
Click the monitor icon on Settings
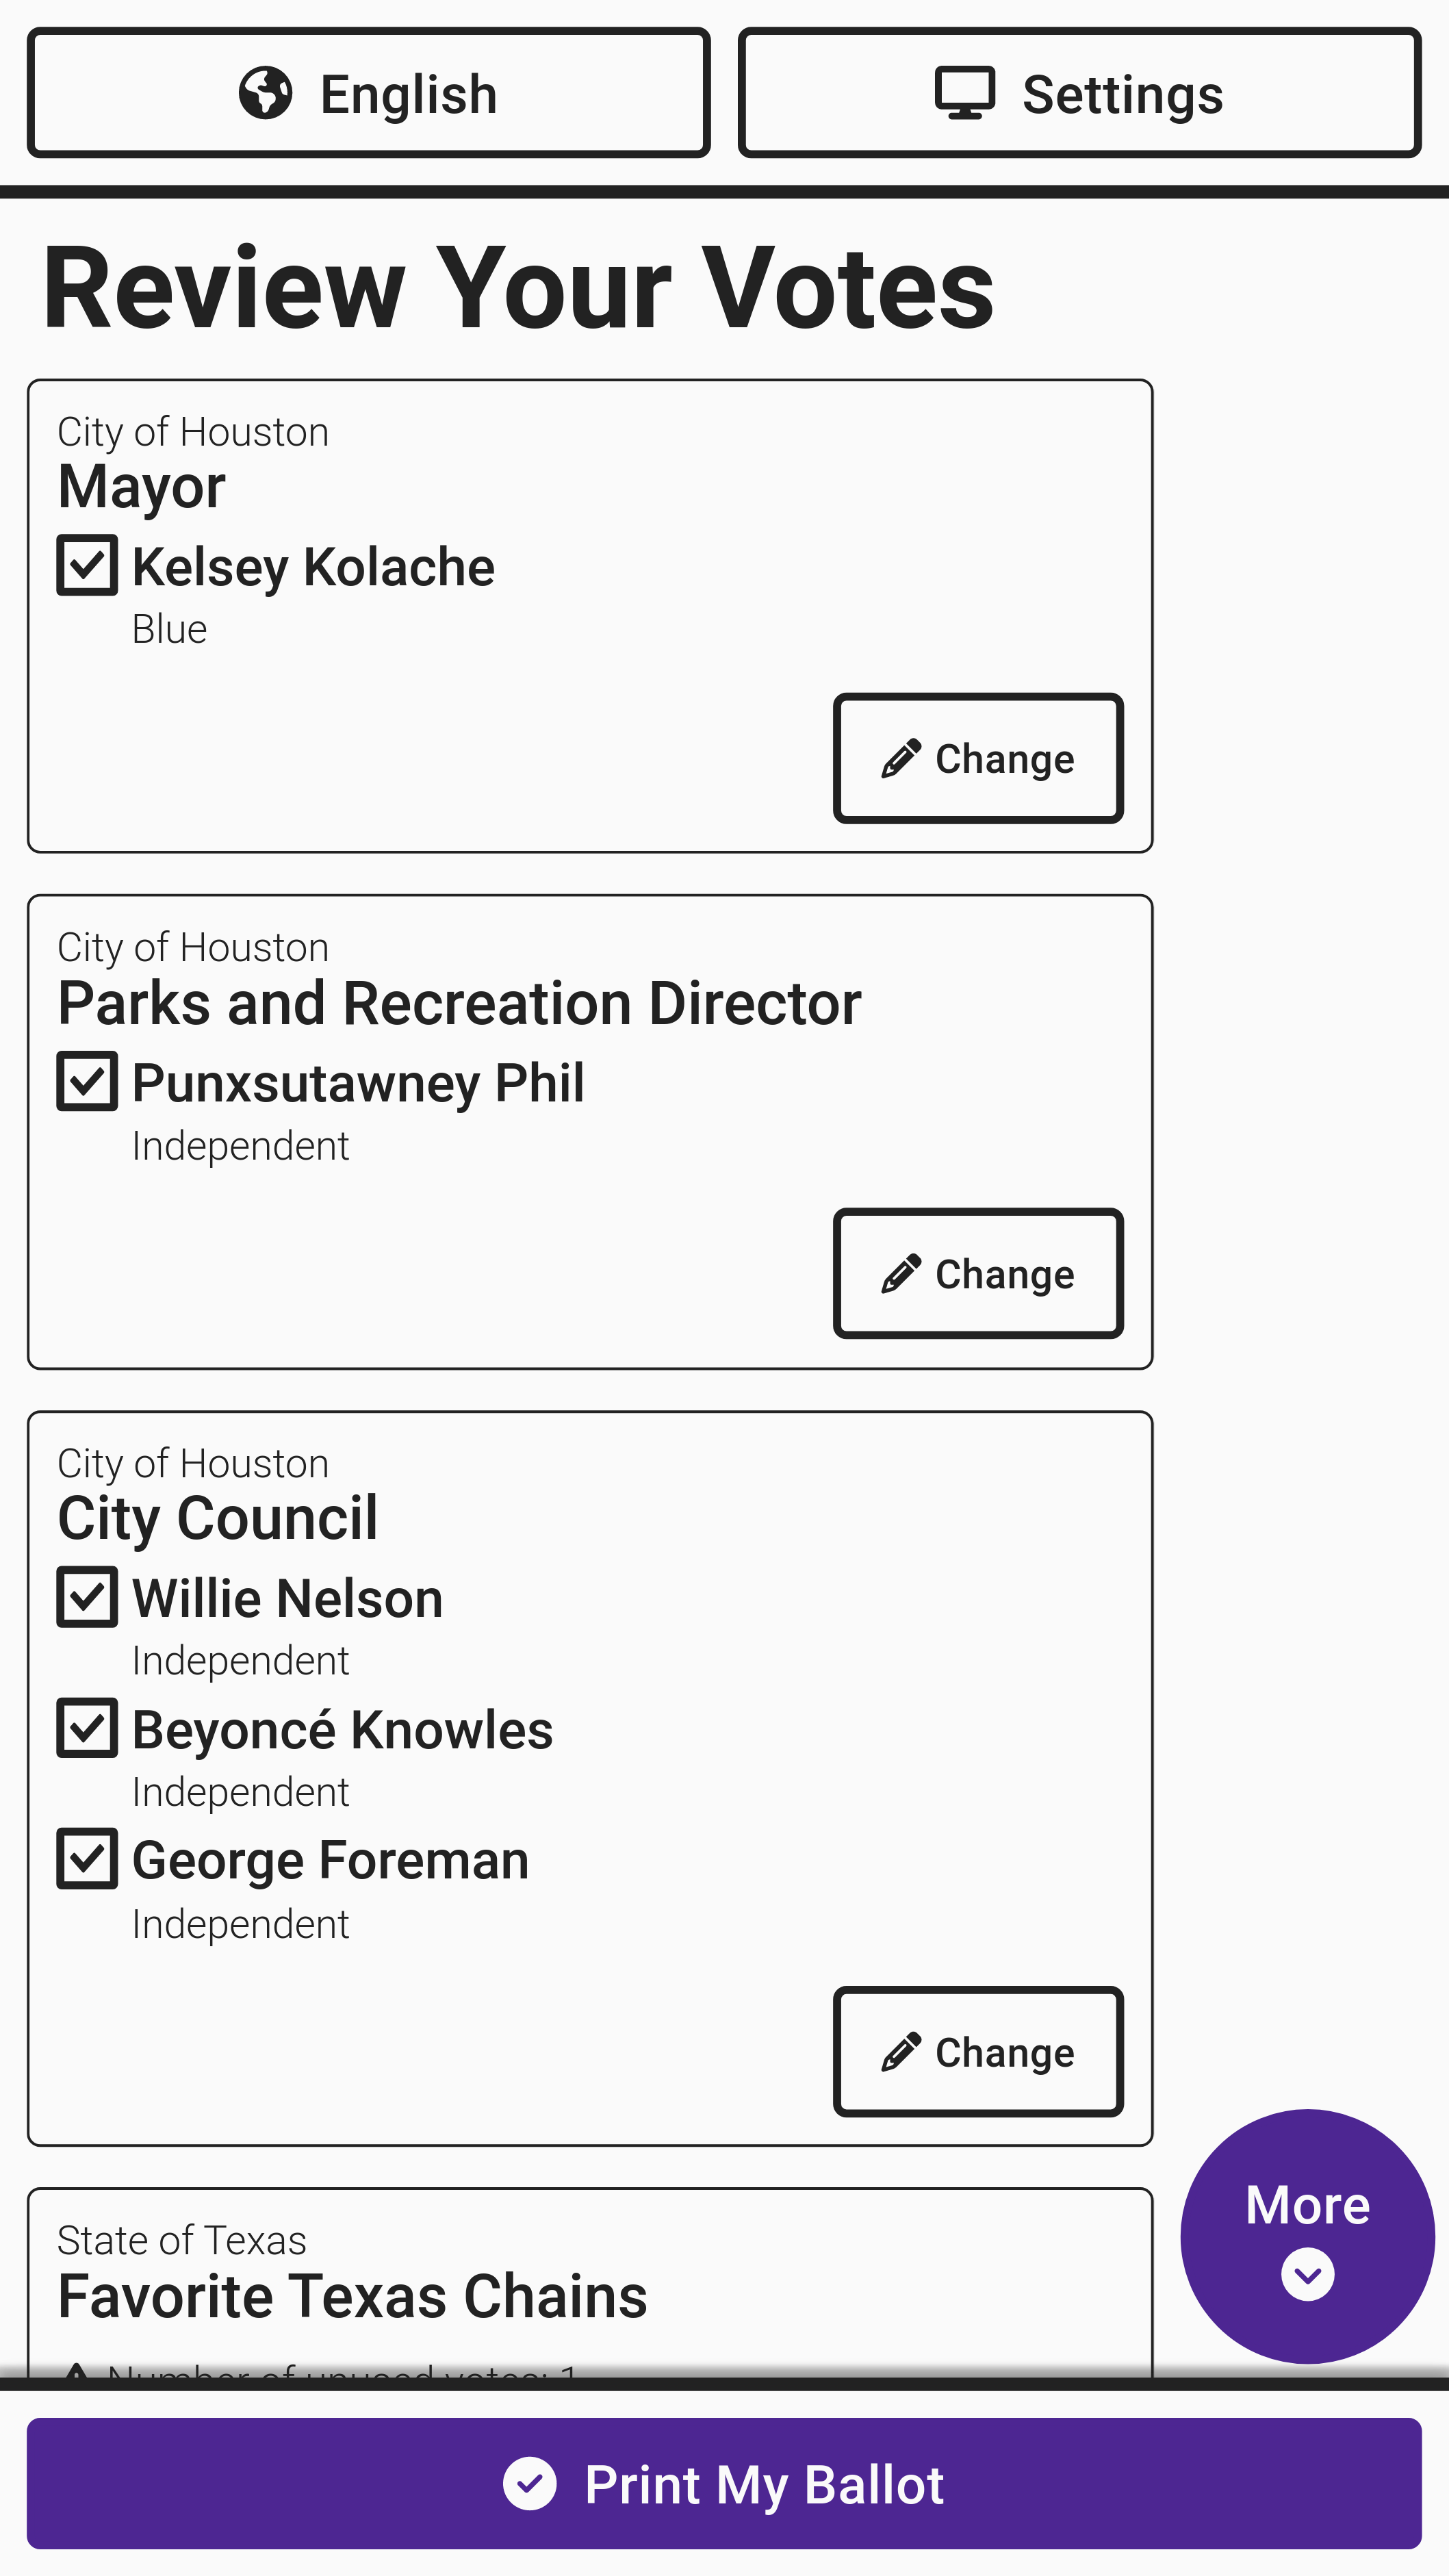pyautogui.click(x=965, y=93)
